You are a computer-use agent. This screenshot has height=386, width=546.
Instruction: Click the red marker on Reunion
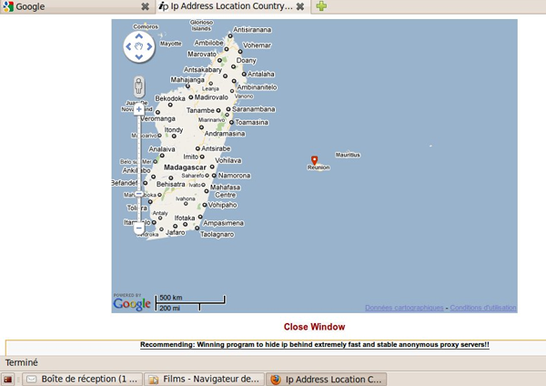pyautogui.click(x=314, y=160)
